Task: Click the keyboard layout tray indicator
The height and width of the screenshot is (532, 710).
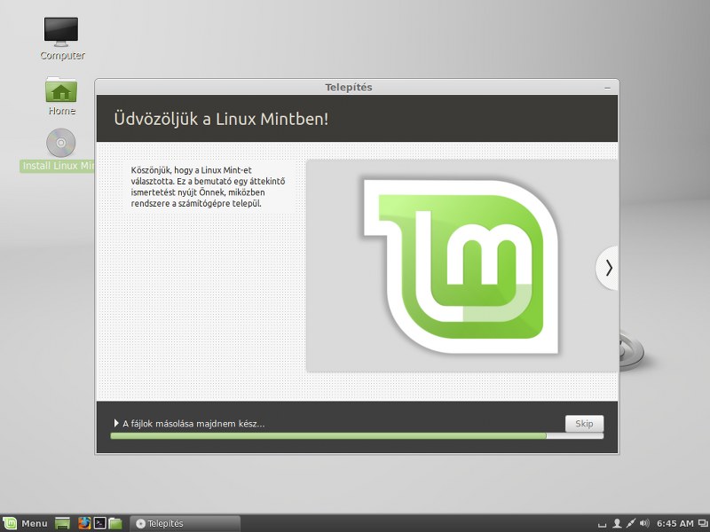Action: click(602, 525)
